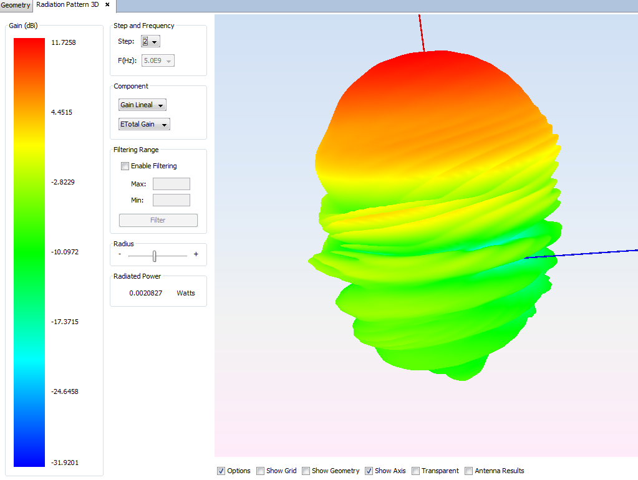Click the minus sign beside Radius slider
Screen dimensions: 638x480
click(x=120, y=254)
